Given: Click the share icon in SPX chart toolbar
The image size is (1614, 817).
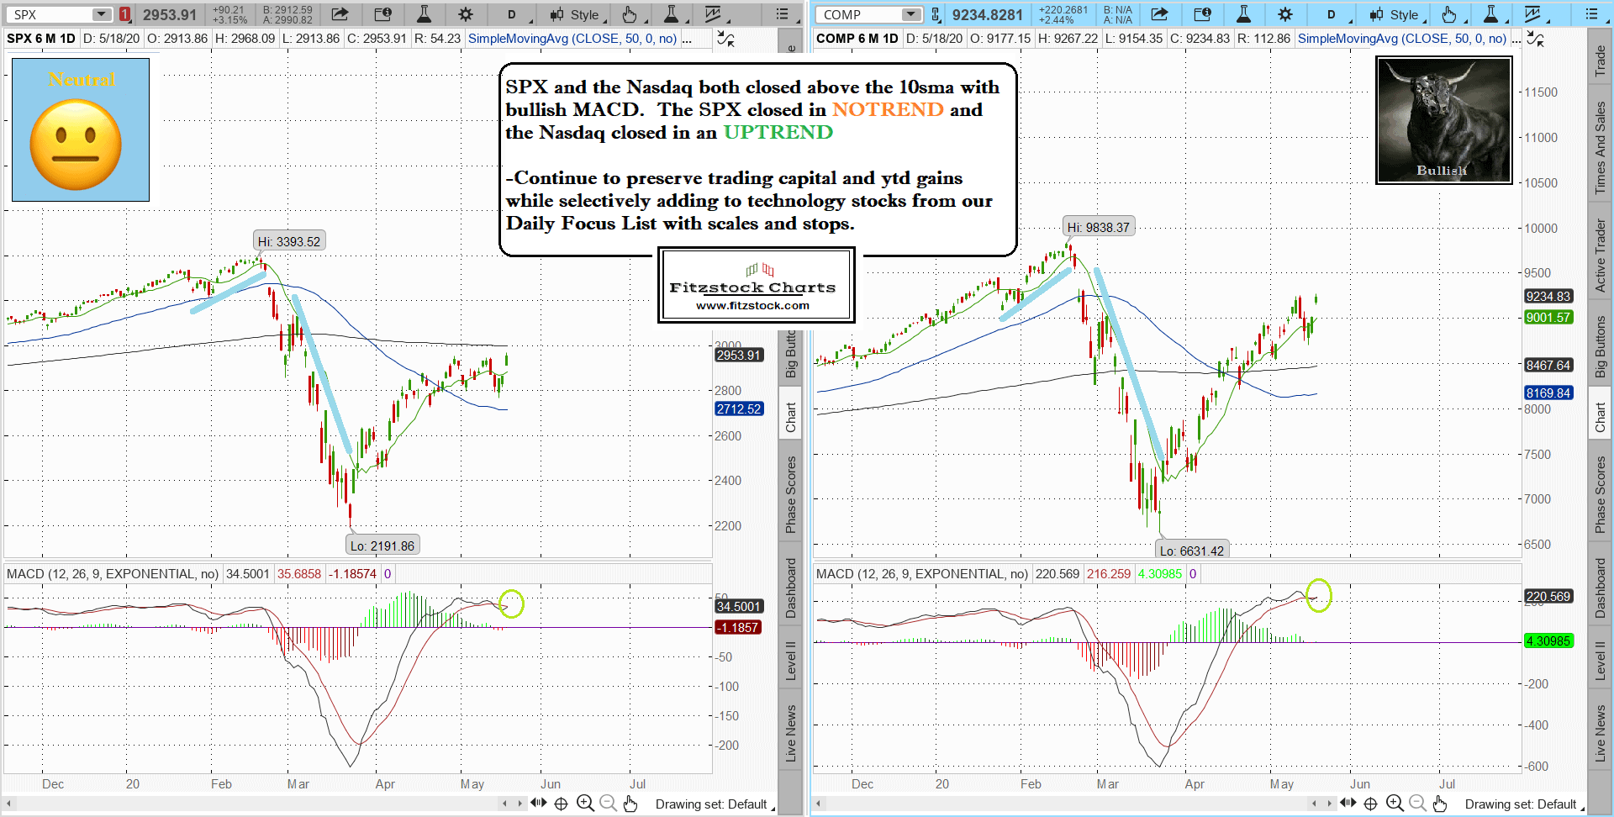Looking at the screenshot, I should (x=340, y=14).
